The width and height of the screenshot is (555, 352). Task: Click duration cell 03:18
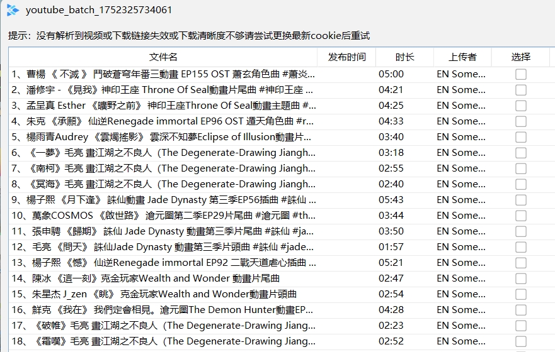[391, 153]
